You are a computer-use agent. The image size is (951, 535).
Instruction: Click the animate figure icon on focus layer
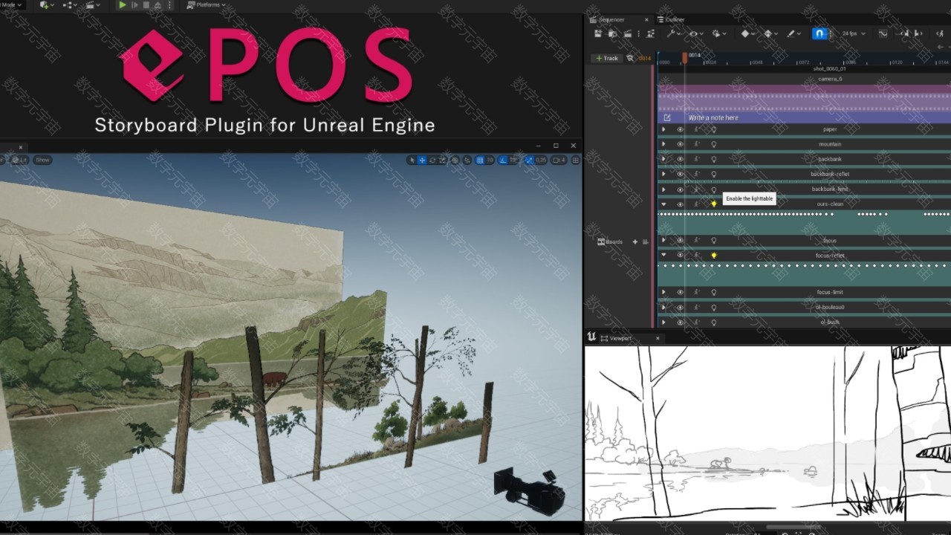[697, 241]
